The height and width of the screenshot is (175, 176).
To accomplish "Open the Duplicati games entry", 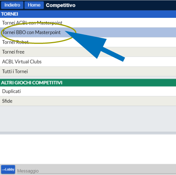I will point(88,91).
